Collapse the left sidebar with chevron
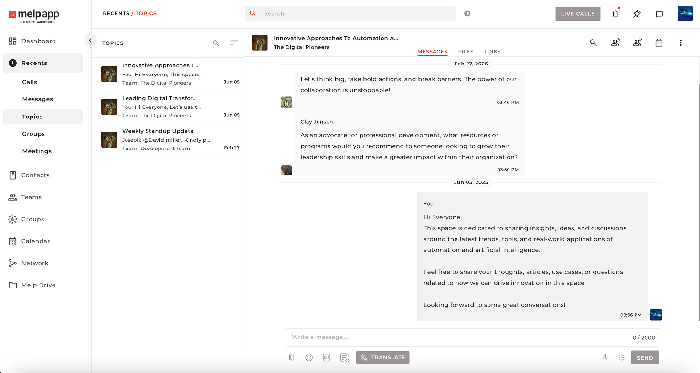Image resolution: width=700 pixels, height=373 pixels. [x=90, y=40]
